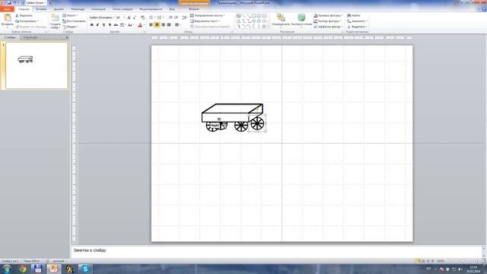Image resolution: width=487 pixels, height=274 pixels.
Task: Switch to the Transitions (Переходы) tab
Action: pos(78,9)
